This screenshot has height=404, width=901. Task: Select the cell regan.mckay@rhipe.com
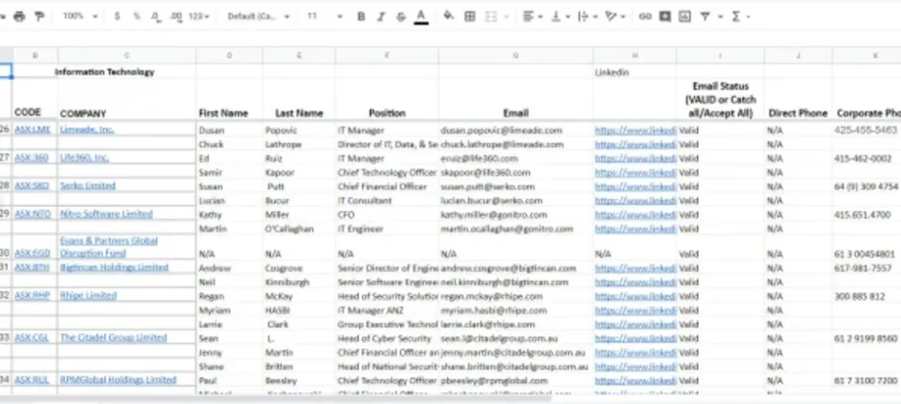[x=515, y=296]
